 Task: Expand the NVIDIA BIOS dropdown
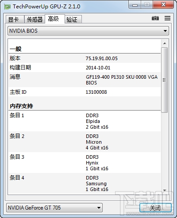[x=88, y=31]
